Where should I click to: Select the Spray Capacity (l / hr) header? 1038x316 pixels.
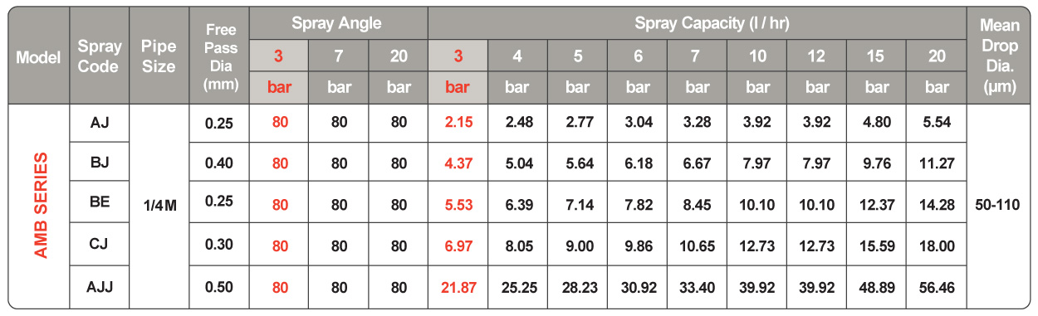(698, 23)
